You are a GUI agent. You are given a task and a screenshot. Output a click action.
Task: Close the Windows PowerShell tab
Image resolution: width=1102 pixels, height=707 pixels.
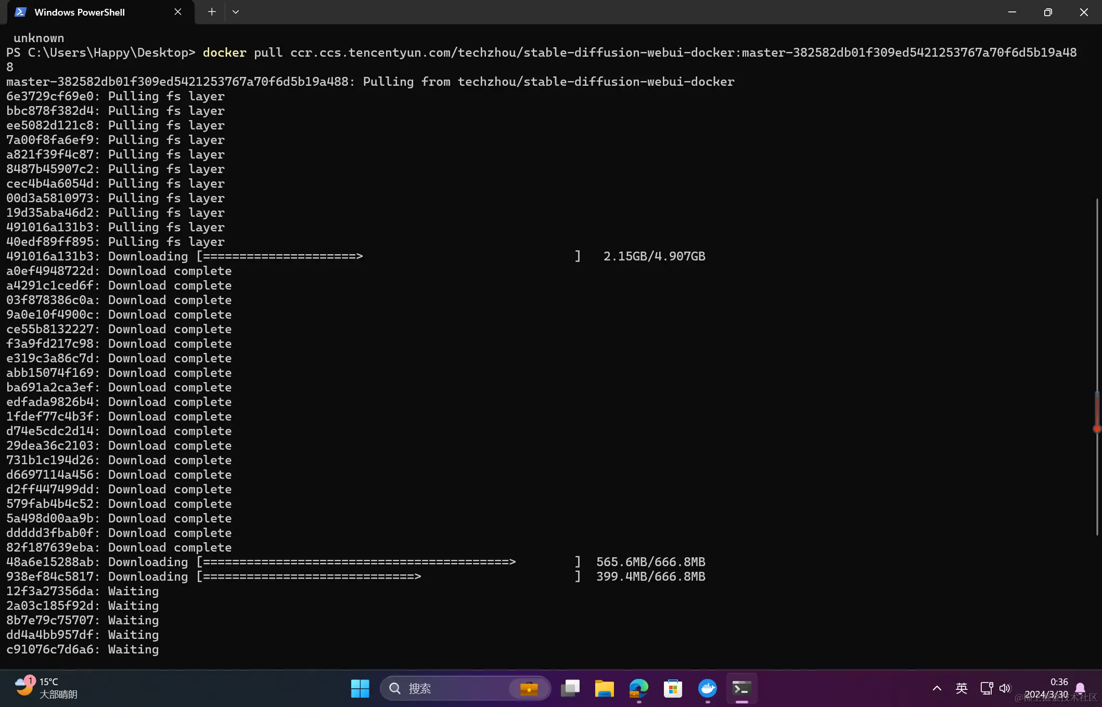tap(178, 12)
